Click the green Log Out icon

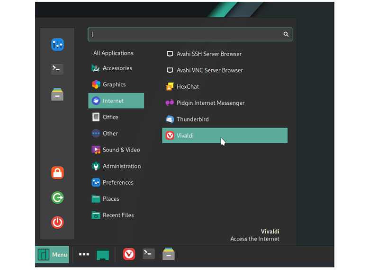[x=57, y=197]
